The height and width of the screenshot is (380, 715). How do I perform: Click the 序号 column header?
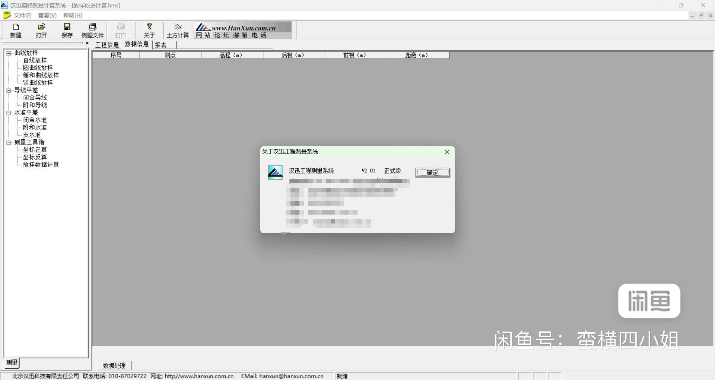(x=116, y=55)
